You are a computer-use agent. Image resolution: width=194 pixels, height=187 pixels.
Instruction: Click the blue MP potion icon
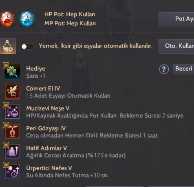(x=27, y=19)
